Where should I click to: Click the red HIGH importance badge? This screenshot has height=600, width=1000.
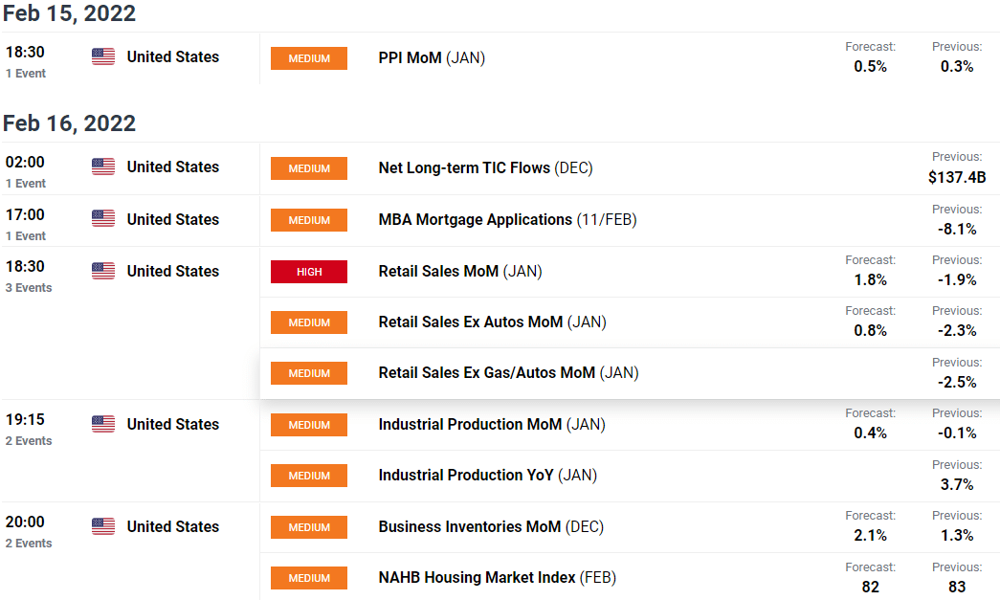(309, 272)
